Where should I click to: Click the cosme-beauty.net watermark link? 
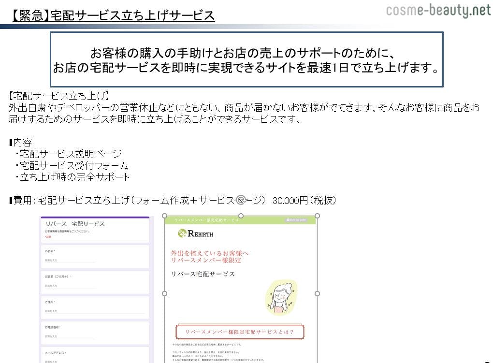click(438, 11)
